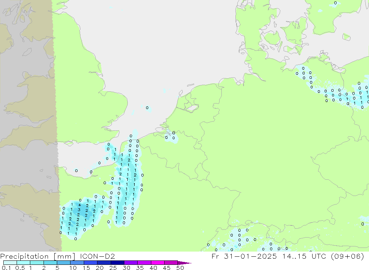
Task: Choose the 40–45 mm magenta legend swatch
Action: tap(158, 263)
